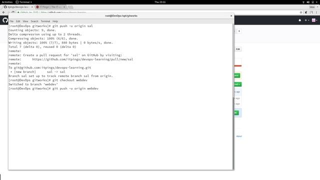This screenshot has height=180, width=320.
Task: Open the GNOME Activities overview
Action: tap(7, 2)
